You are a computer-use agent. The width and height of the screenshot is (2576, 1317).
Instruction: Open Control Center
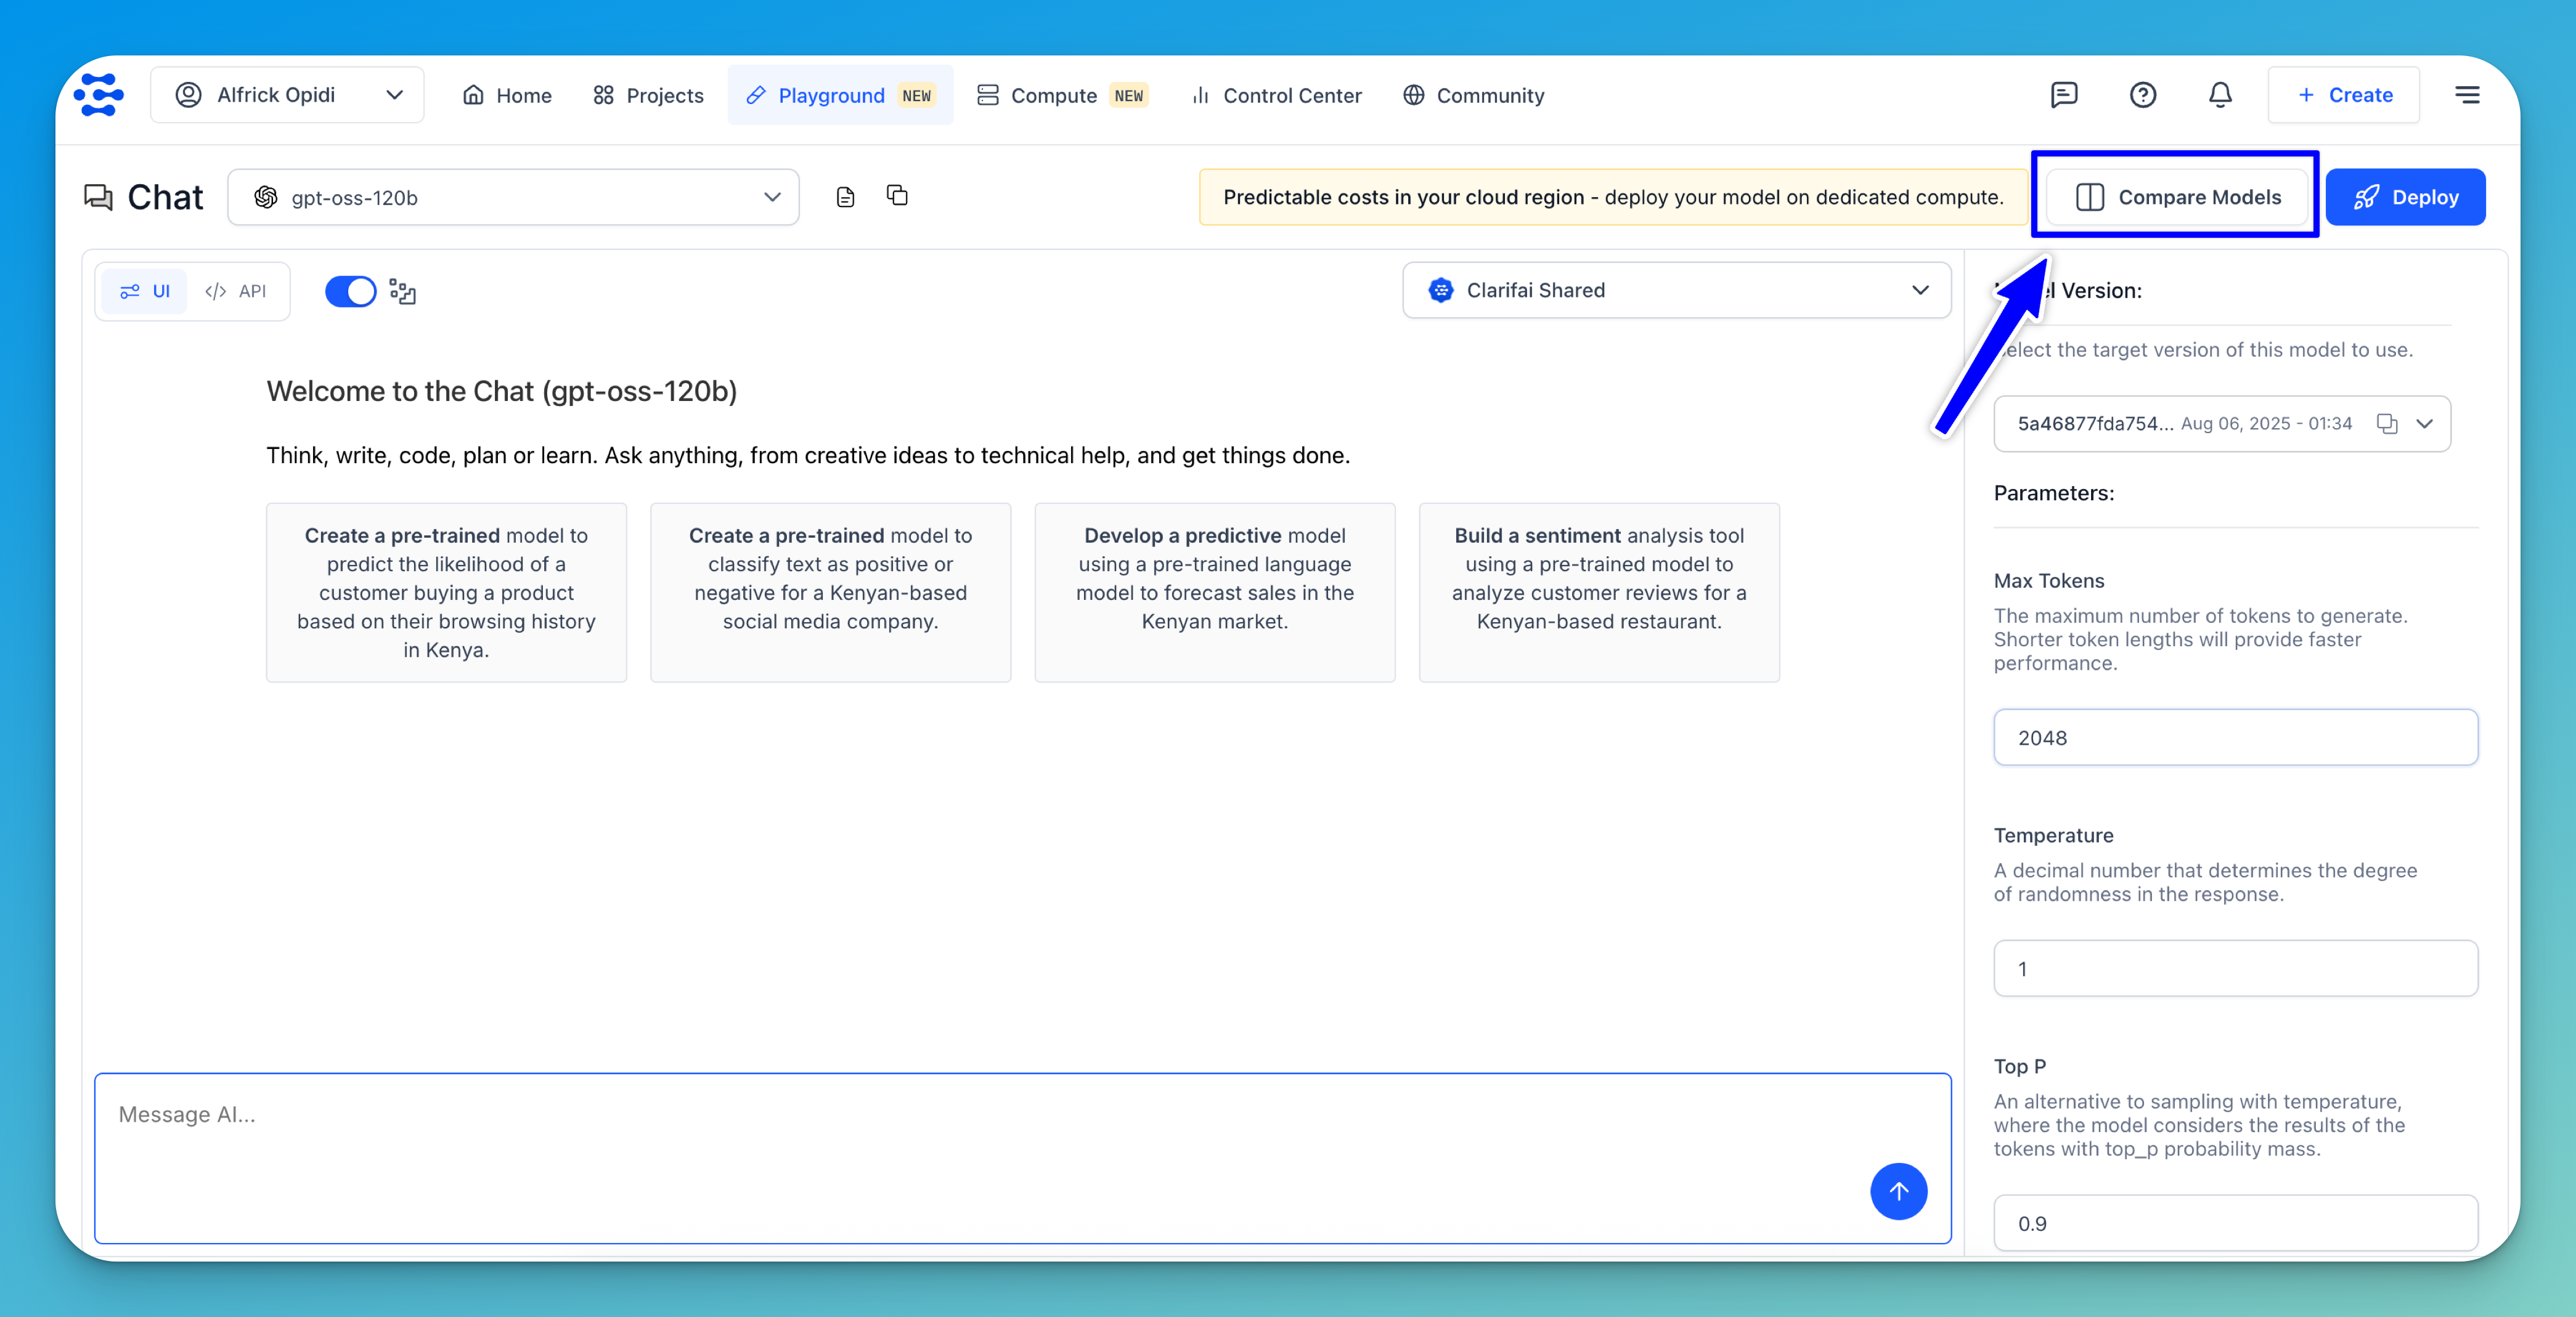[1276, 95]
